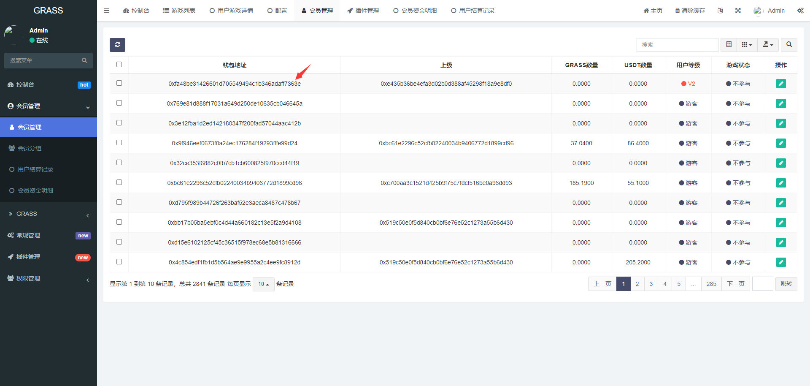Click 清除缓存 clear cache link
The image size is (810, 386).
point(690,11)
